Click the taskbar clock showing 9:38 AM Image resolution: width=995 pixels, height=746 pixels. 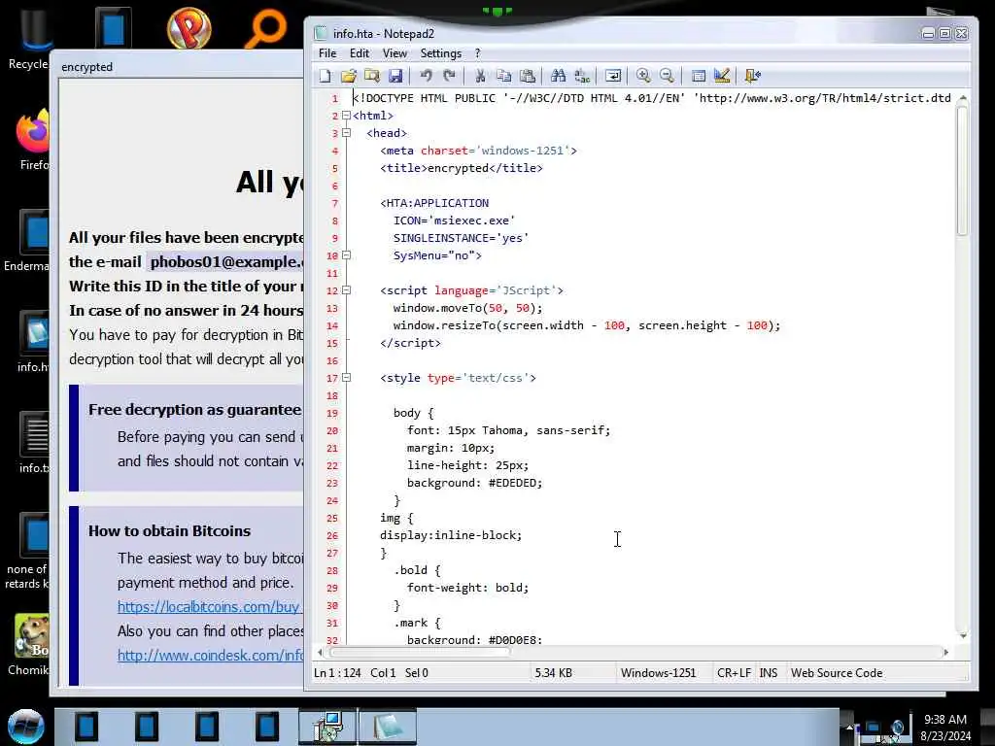coord(945,728)
